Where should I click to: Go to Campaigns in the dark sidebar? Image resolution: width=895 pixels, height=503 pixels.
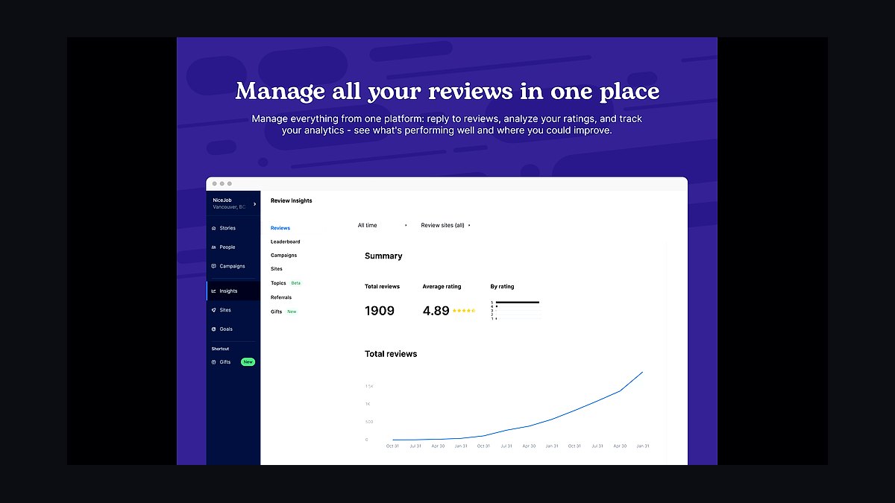(x=233, y=266)
